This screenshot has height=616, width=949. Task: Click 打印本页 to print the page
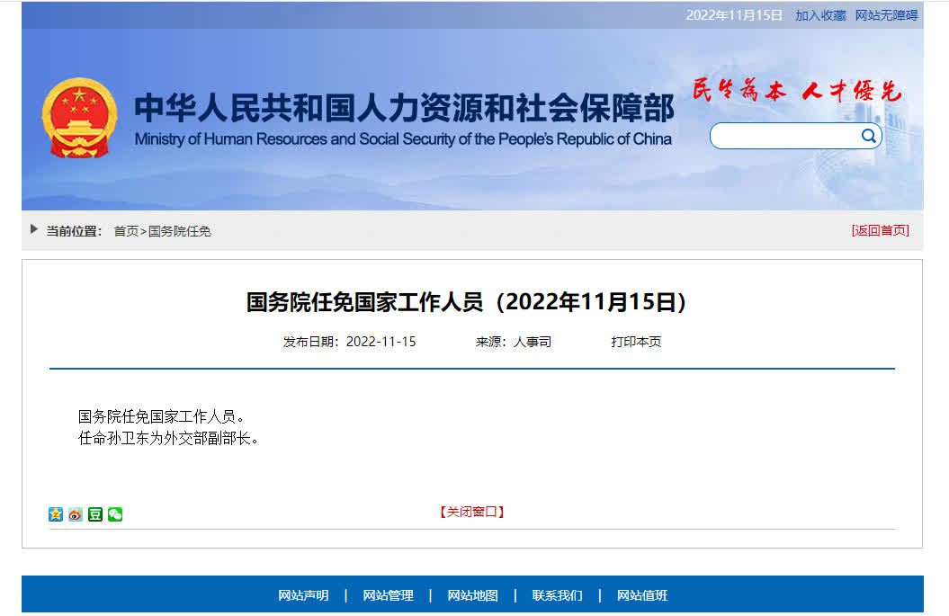point(636,342)
